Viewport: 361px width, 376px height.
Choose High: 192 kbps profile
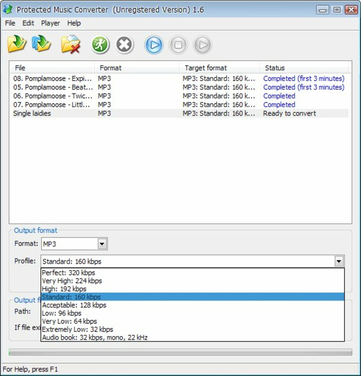point(193,289)
